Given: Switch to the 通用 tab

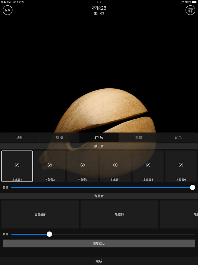Looking at the screenshot, I should pos(20,137).
